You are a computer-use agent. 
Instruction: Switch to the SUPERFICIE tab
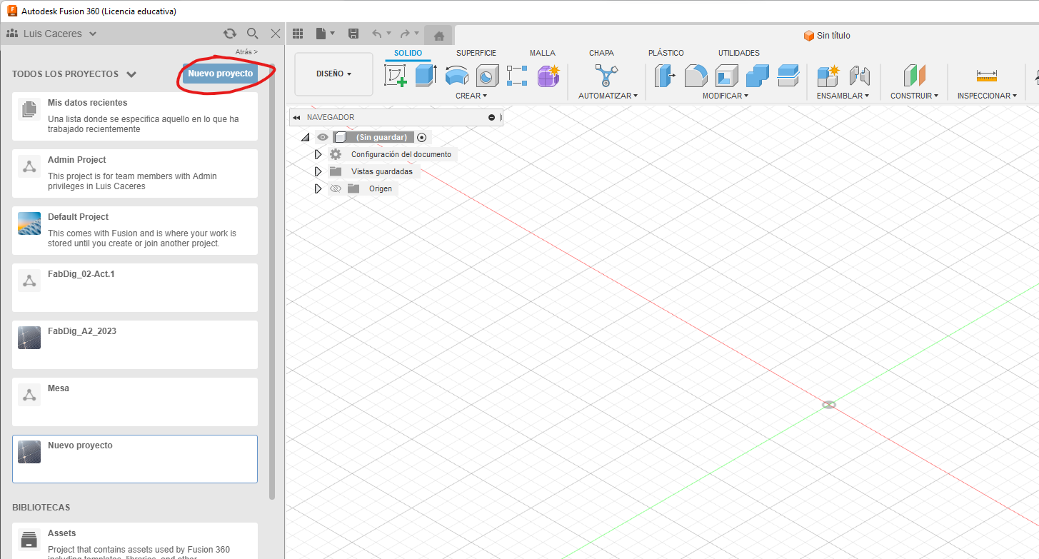(476, 53)
